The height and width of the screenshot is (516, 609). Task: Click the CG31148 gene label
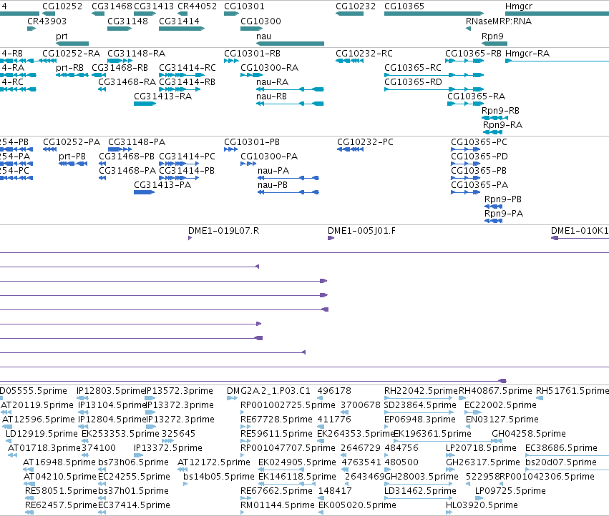point(128,21)
